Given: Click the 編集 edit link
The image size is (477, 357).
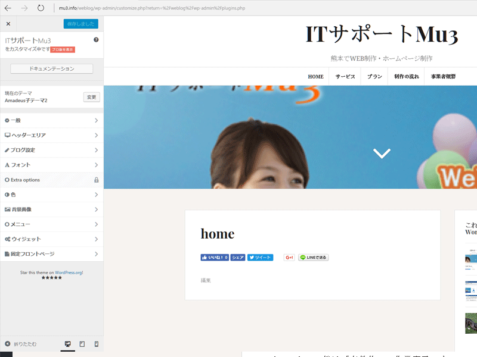Looking at the screenshot, I should 206,280.
